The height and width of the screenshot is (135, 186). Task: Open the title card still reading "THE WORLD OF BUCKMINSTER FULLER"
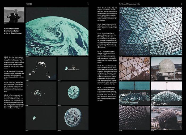tap(73, 69)
